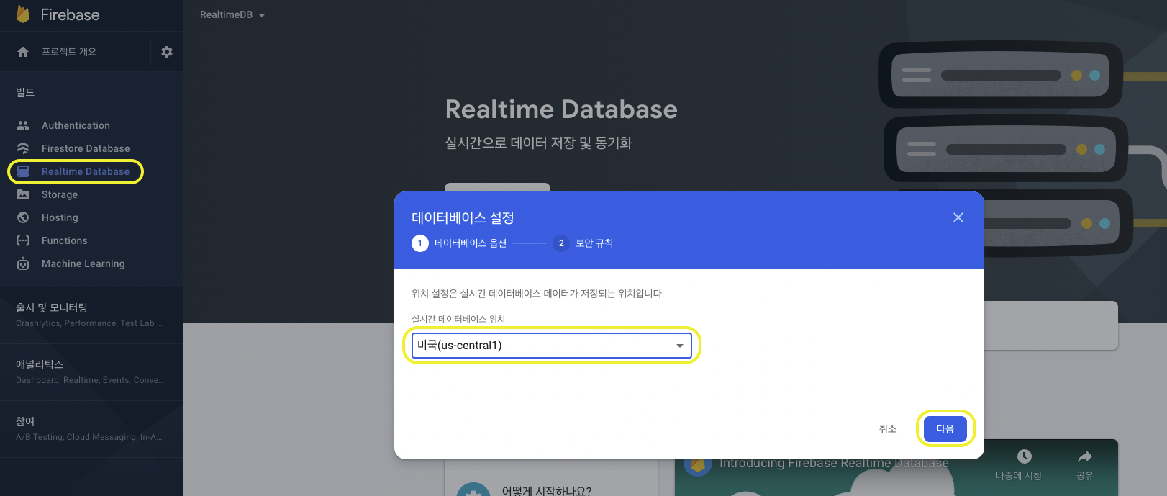Click the Machine Learning robot icon
1167x496 pixels.
pyautogui.click(x=23, y=263)
